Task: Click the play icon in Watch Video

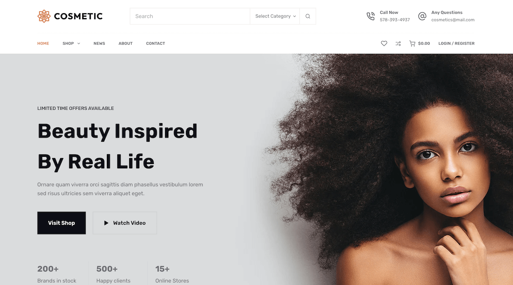Action: click(106, 223)
